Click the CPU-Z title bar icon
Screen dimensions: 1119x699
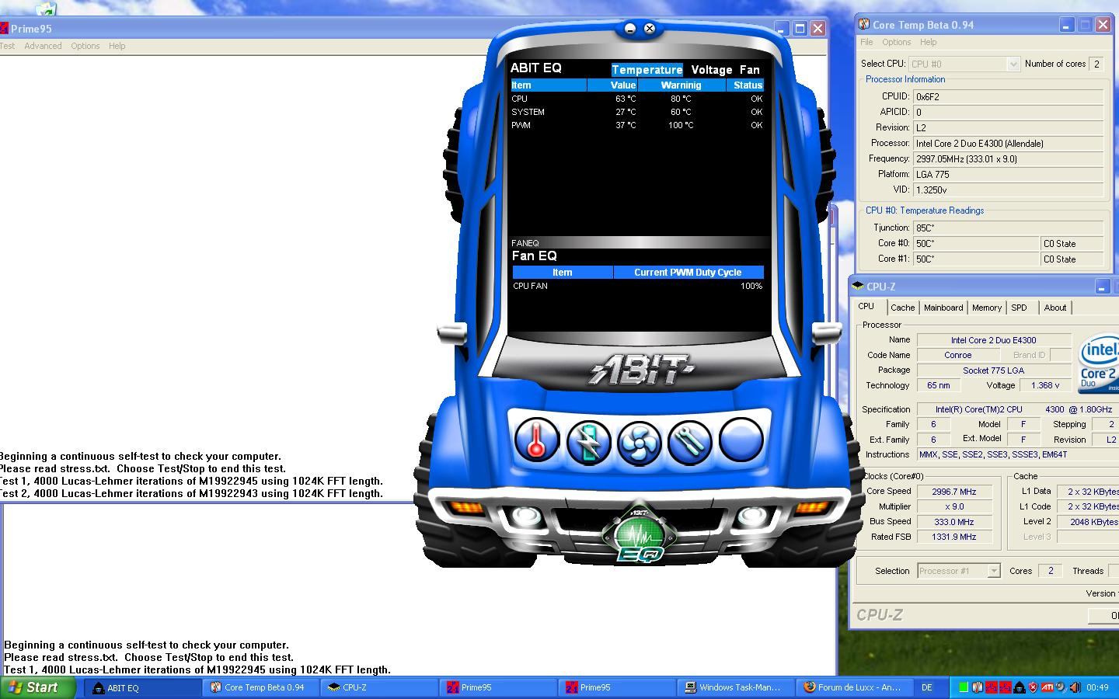[x=858, y=287]
